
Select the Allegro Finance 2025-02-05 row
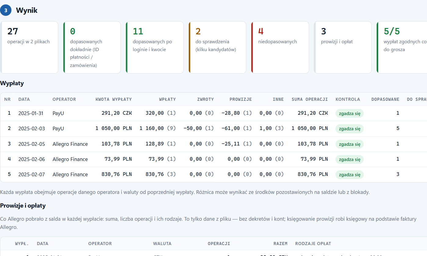point(213,144)
